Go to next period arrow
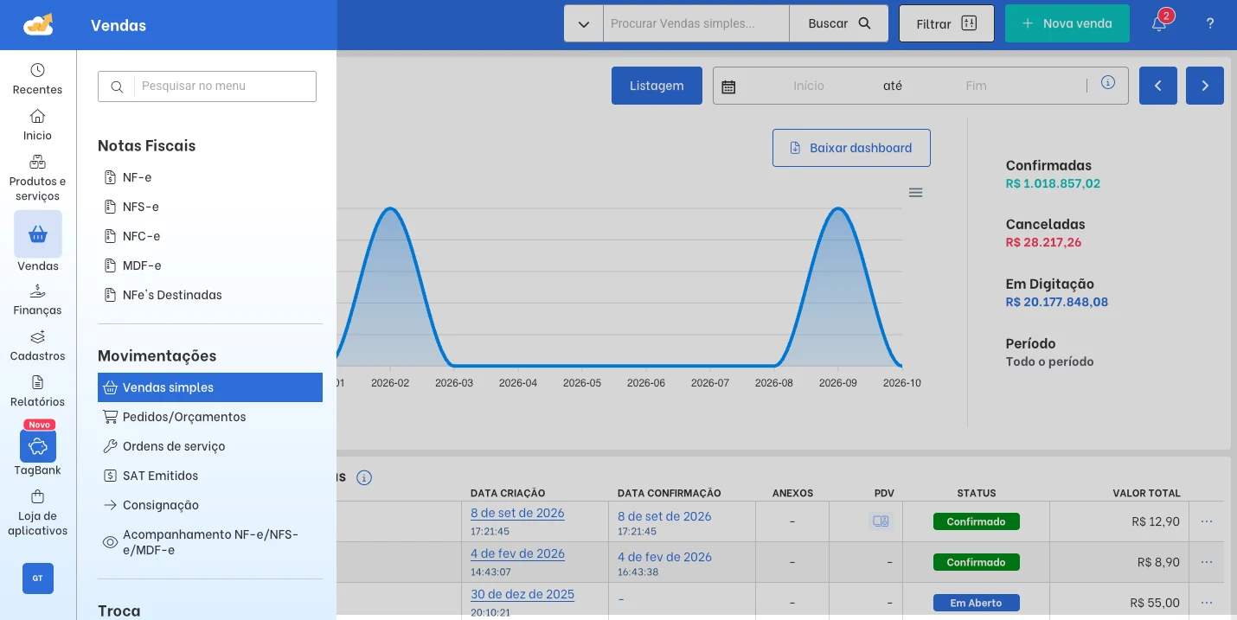 tap(1205, 86)
